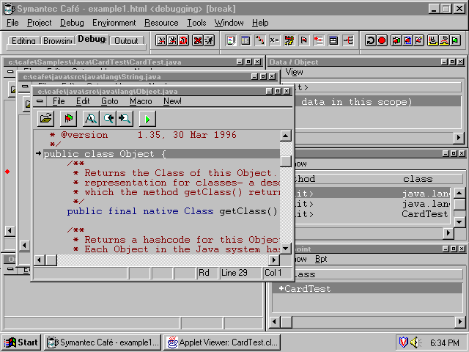The height and width of the screenshot is (352, 469).
Task: Click the red arrow hierarchy tree toolbar icon
Action: [x=348, y=40]
